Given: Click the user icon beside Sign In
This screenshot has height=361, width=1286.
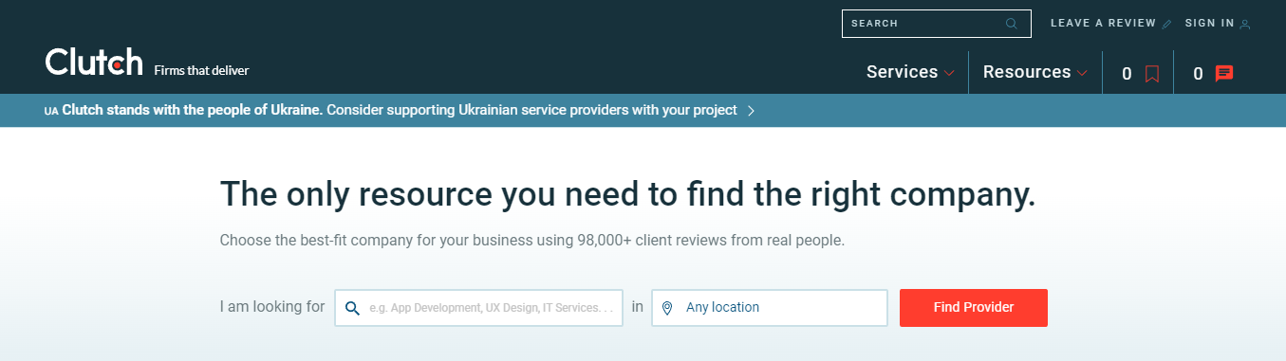Looking at the screenshot, I should coord(1245,24).
